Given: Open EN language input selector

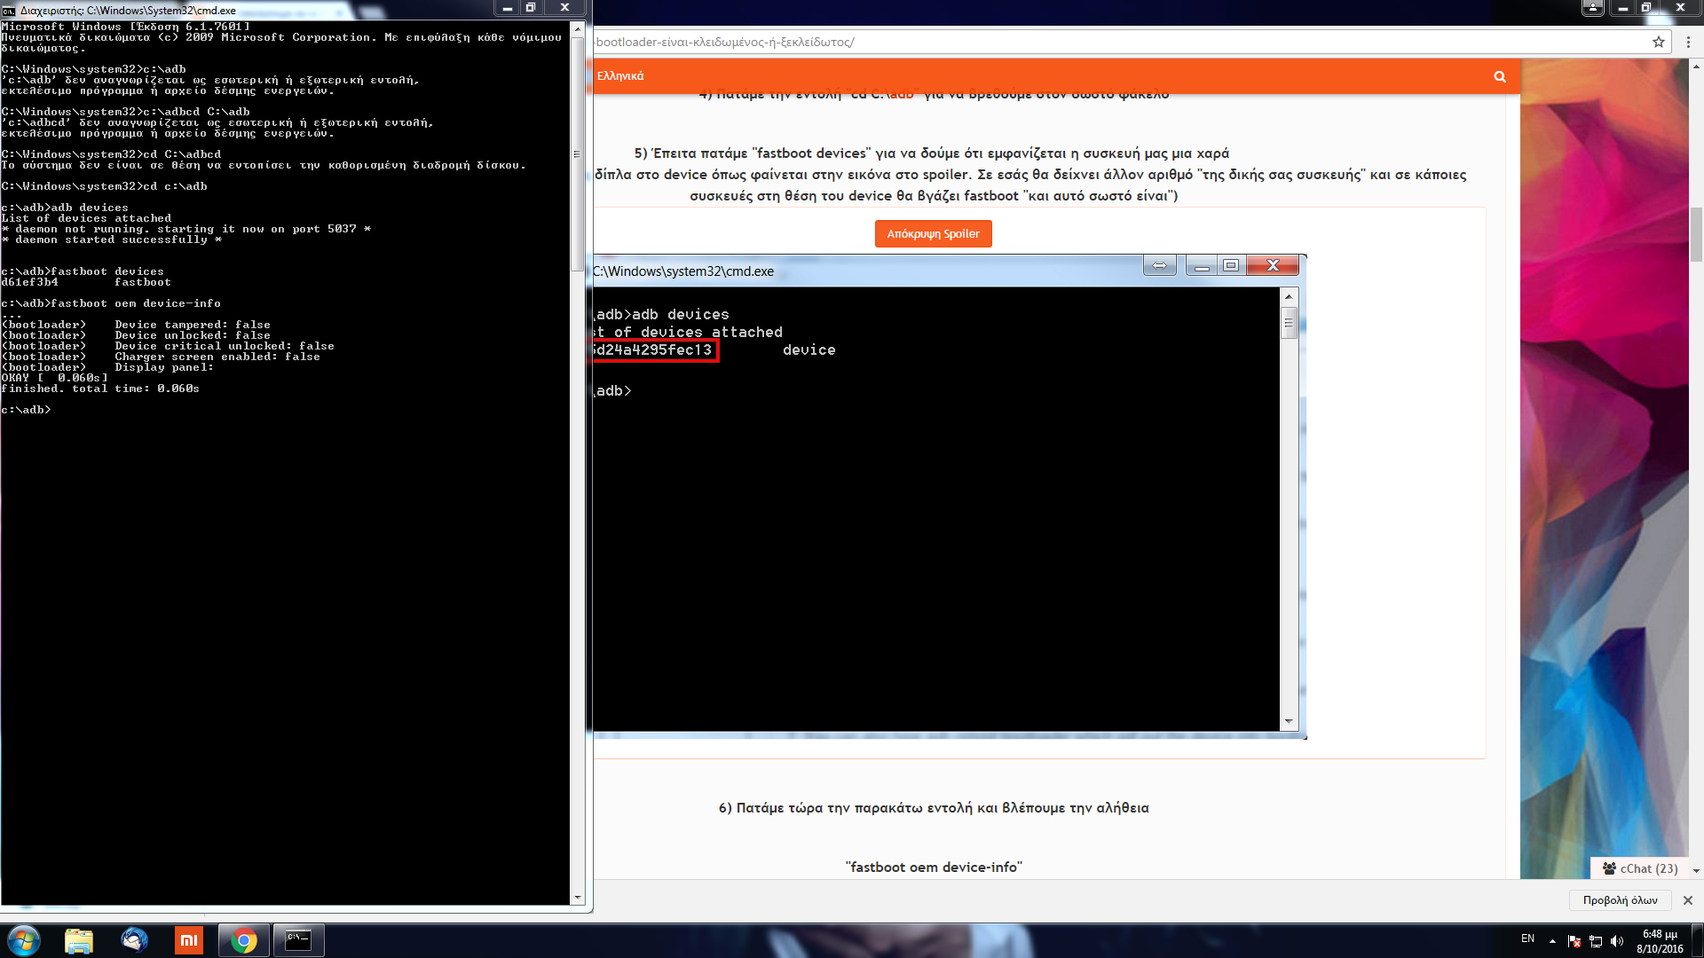Looking at the screenshot, I should point(1527,938).
